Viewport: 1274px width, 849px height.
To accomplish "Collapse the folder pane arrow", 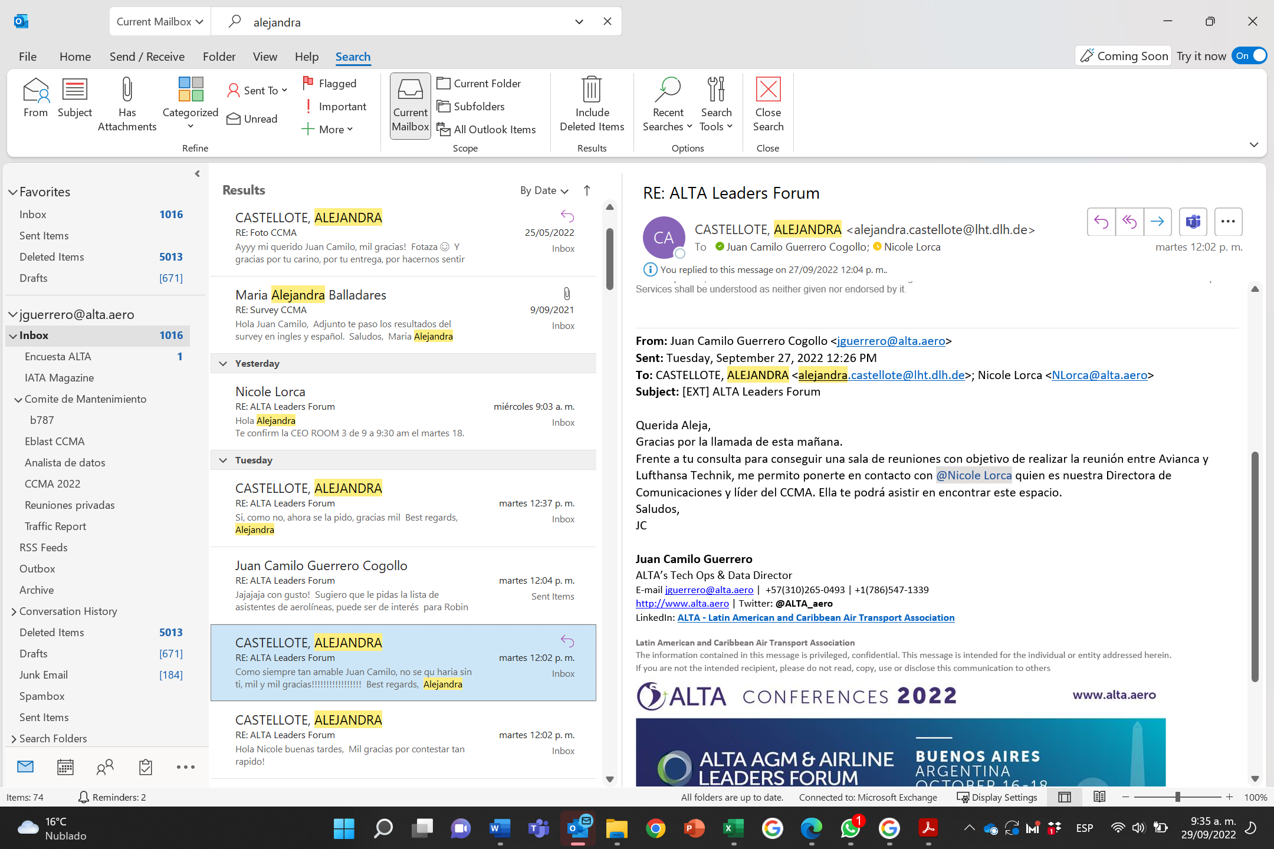I will click(x=197, y=174).
